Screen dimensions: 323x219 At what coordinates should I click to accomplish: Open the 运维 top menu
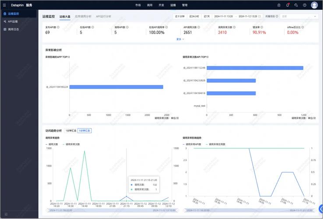coord(173,5)
